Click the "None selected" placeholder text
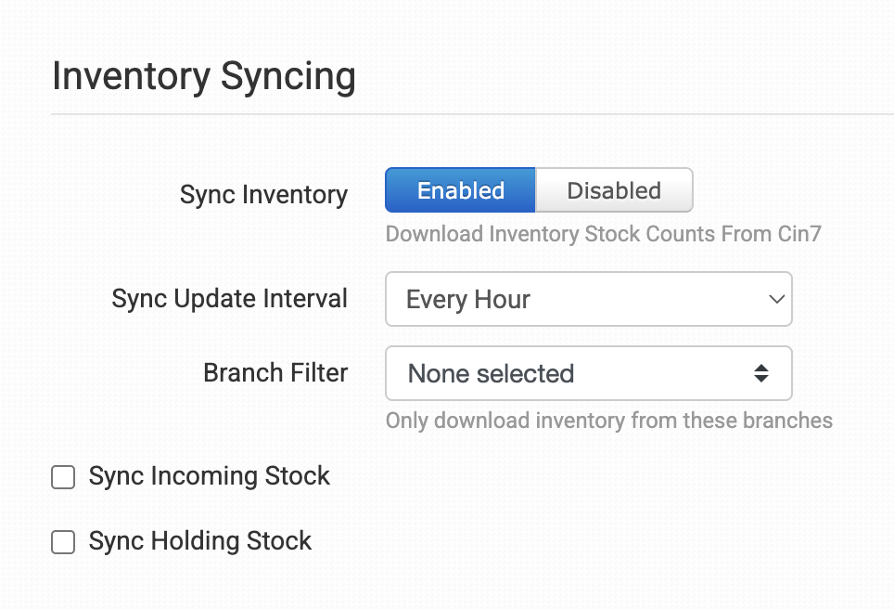This screenshot has height=609, width=894. click(491, 374)
